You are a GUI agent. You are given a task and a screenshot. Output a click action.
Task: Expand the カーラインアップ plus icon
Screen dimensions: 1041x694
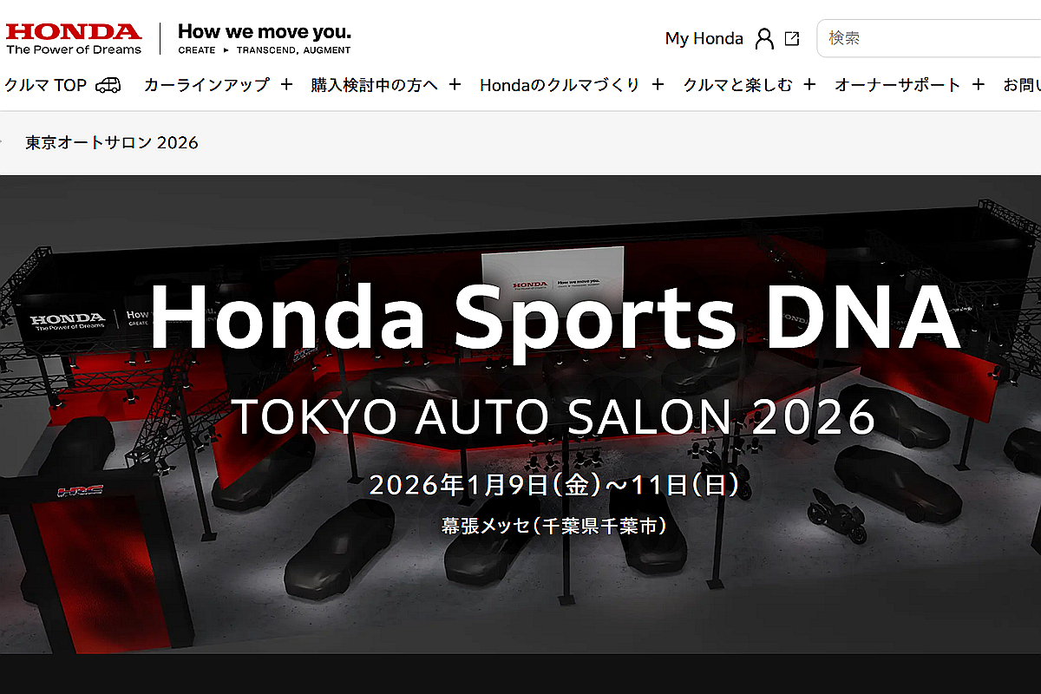[x=287, y=85]
